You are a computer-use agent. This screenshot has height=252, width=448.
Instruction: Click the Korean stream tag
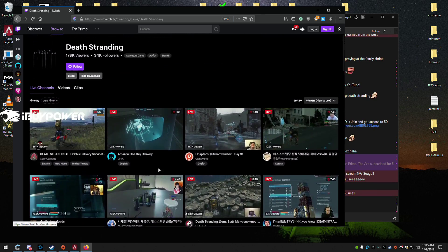click(279, 164)
